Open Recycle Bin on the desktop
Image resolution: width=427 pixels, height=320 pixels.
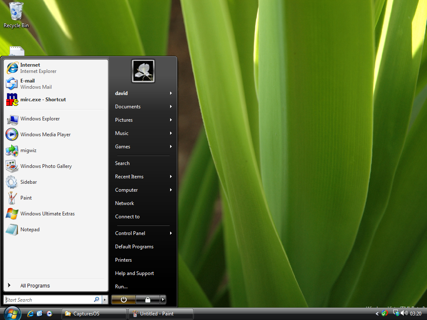point(16,15)
